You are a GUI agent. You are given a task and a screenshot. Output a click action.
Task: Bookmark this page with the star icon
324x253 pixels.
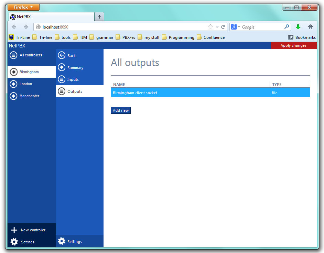(210, 27)
